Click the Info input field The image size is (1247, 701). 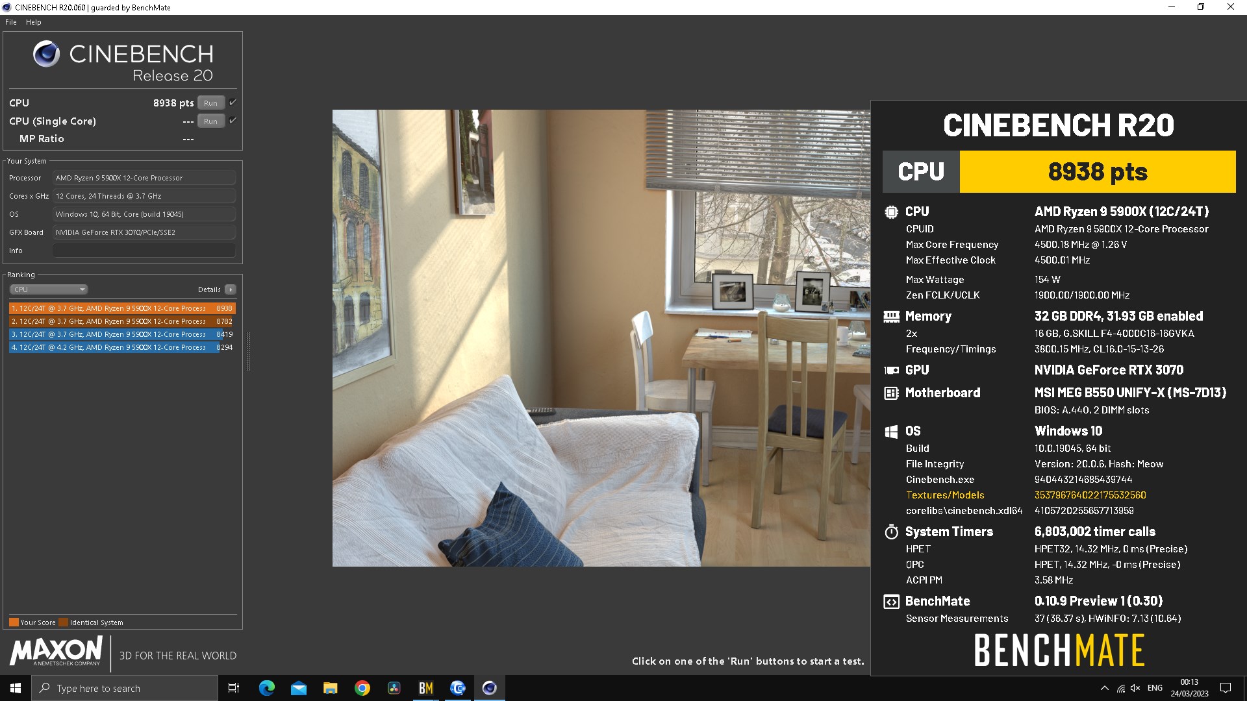click(x=144, y=251)
